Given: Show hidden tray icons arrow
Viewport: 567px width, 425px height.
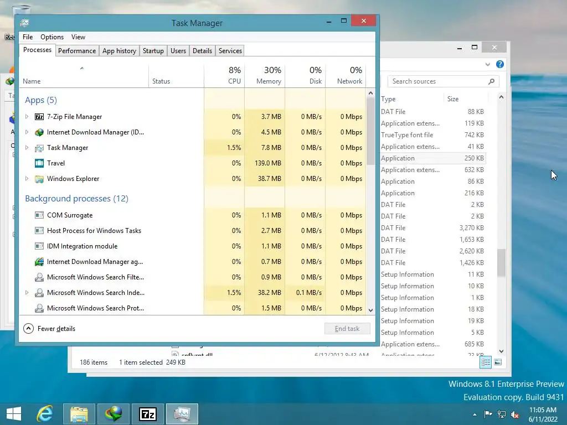Looking at the screenshot, I should (475, 414).
